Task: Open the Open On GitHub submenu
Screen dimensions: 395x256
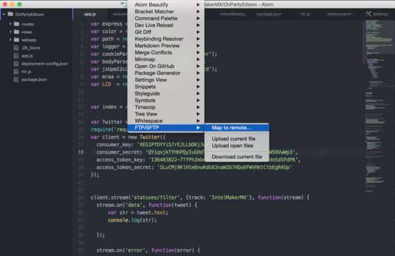Action: click(x=166, y=66)
